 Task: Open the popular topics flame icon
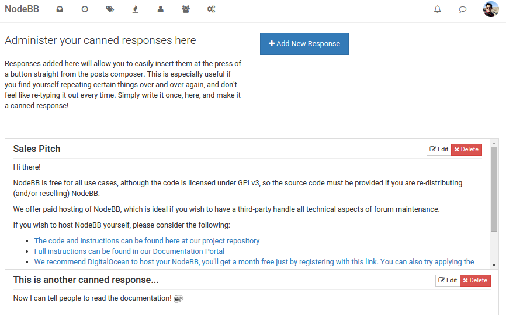tap(136, 9)
